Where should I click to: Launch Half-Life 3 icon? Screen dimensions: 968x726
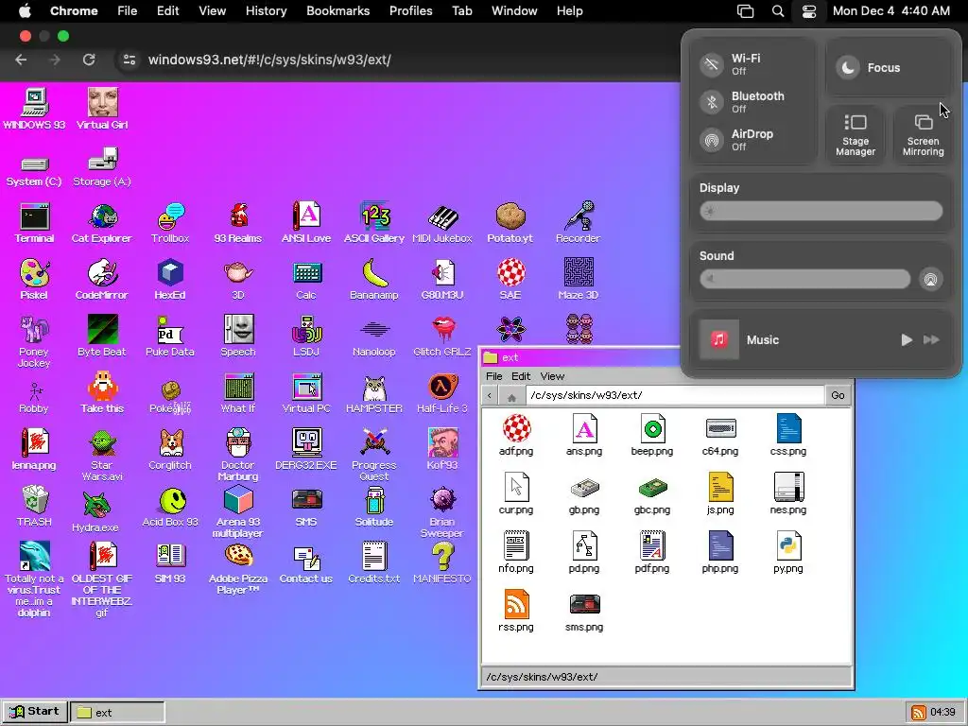click(x=442, y=394)
